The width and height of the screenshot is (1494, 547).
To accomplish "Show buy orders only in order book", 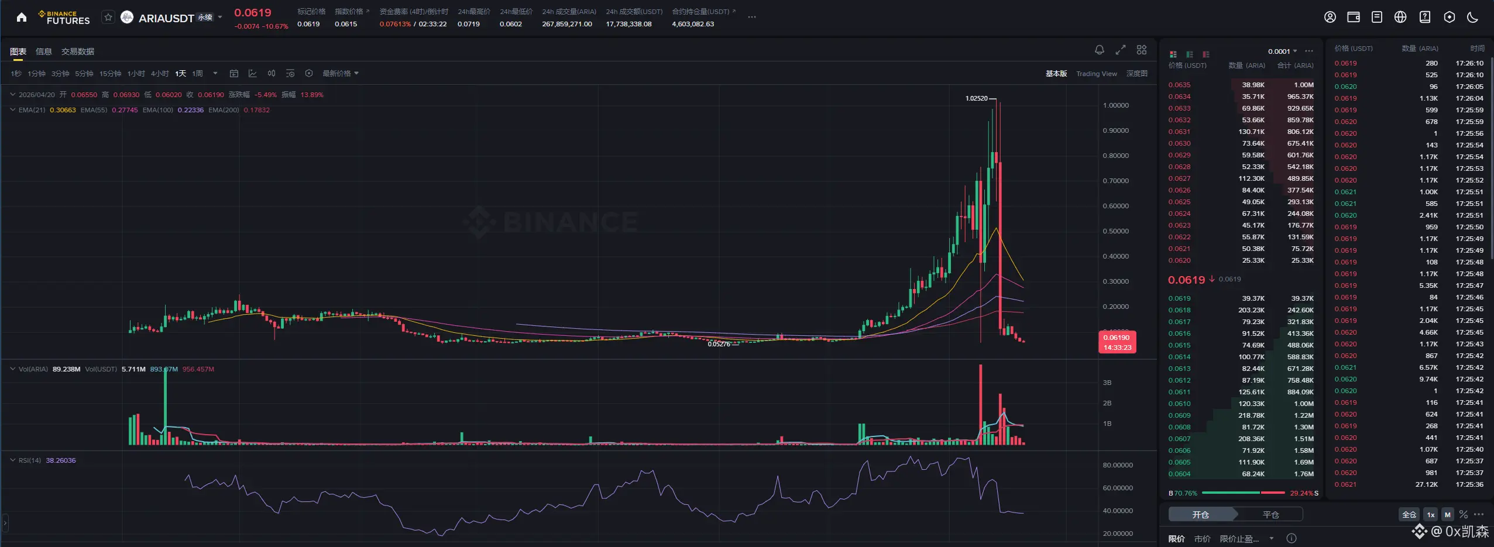I will [1190, 54].
